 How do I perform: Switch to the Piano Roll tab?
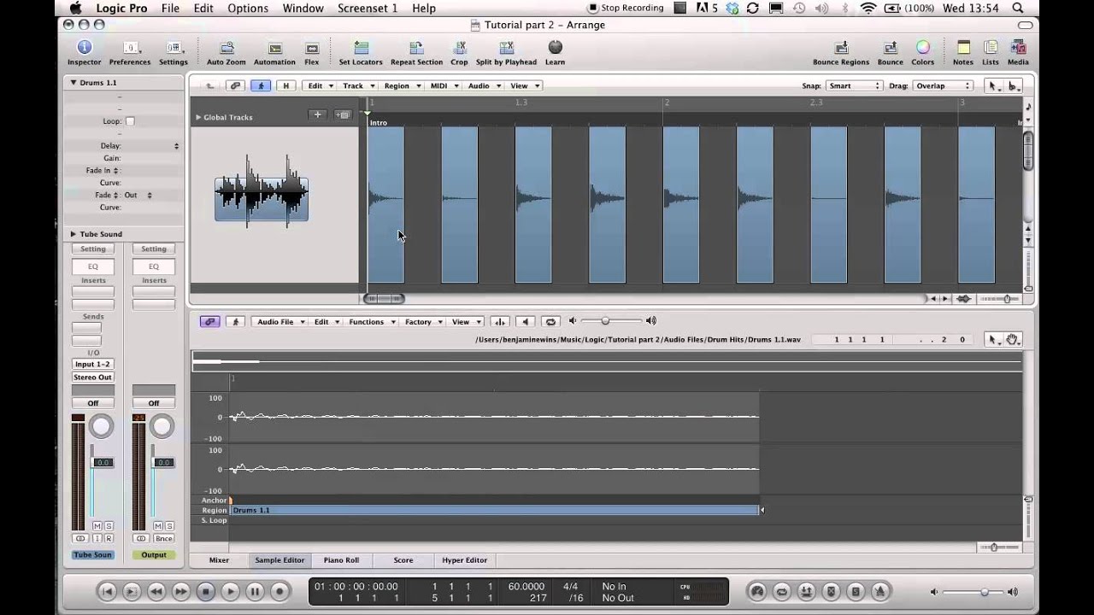(341, 560)
